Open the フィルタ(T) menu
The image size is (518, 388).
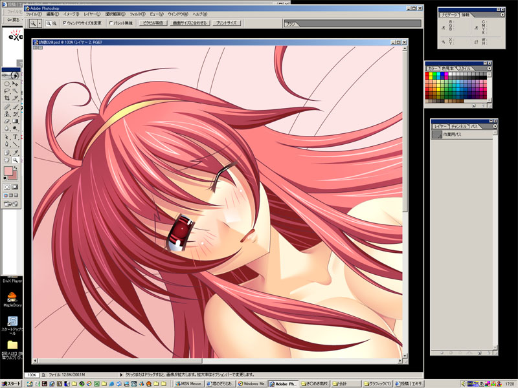point(137,14)
